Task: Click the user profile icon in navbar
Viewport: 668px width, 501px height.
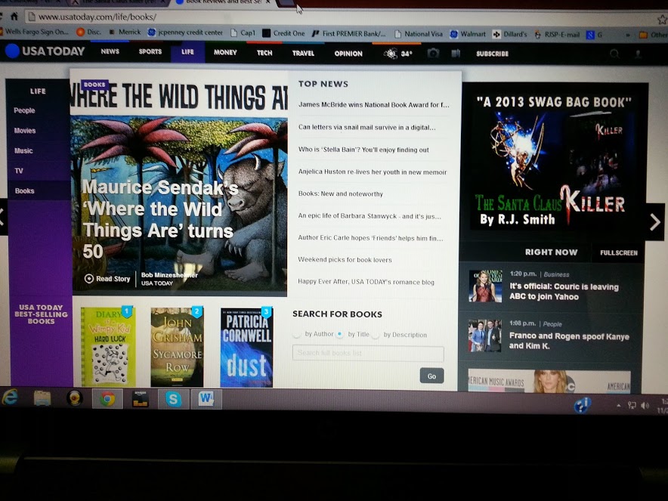Action: [638, 54]
